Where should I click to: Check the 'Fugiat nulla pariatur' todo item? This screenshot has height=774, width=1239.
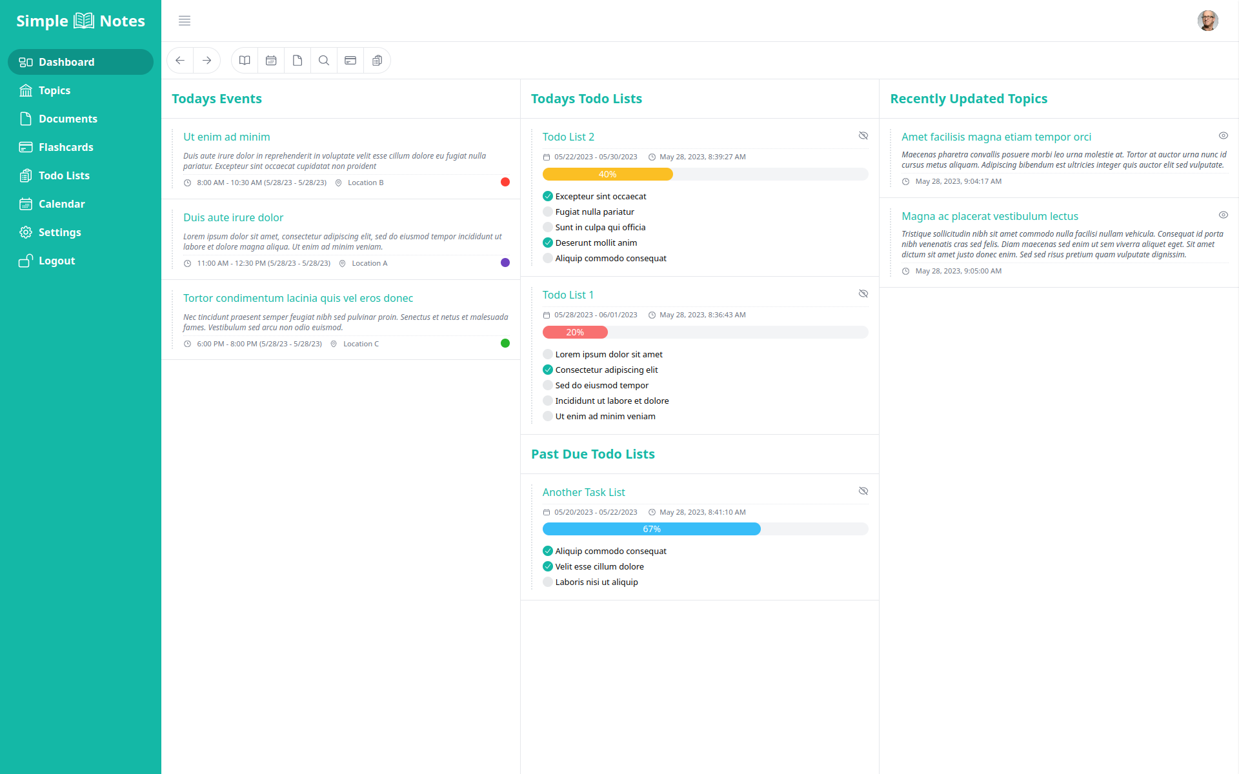click(x=548, y=212)
